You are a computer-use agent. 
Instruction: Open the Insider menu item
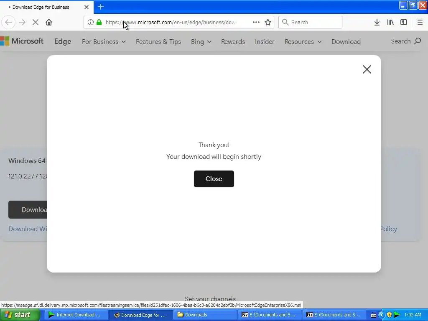click(265, 41)
